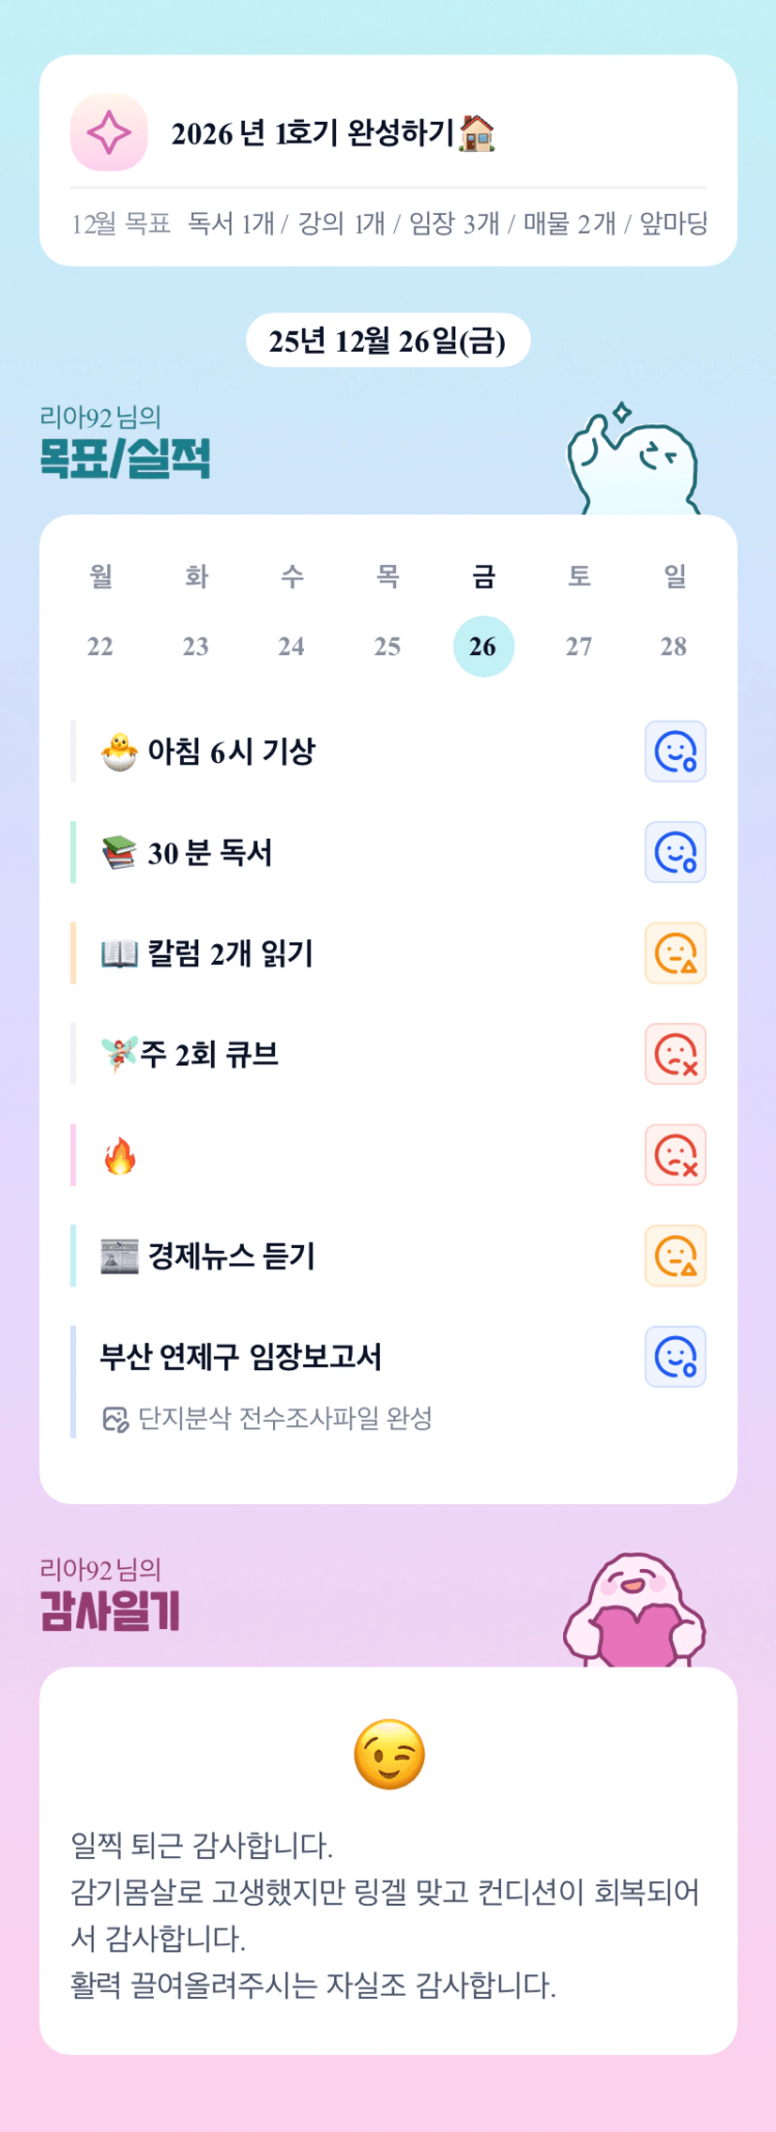Viewport: 776px width, 2132px height.
Task: Click the winking face emoji in 감사일기
Action: 388,1754
